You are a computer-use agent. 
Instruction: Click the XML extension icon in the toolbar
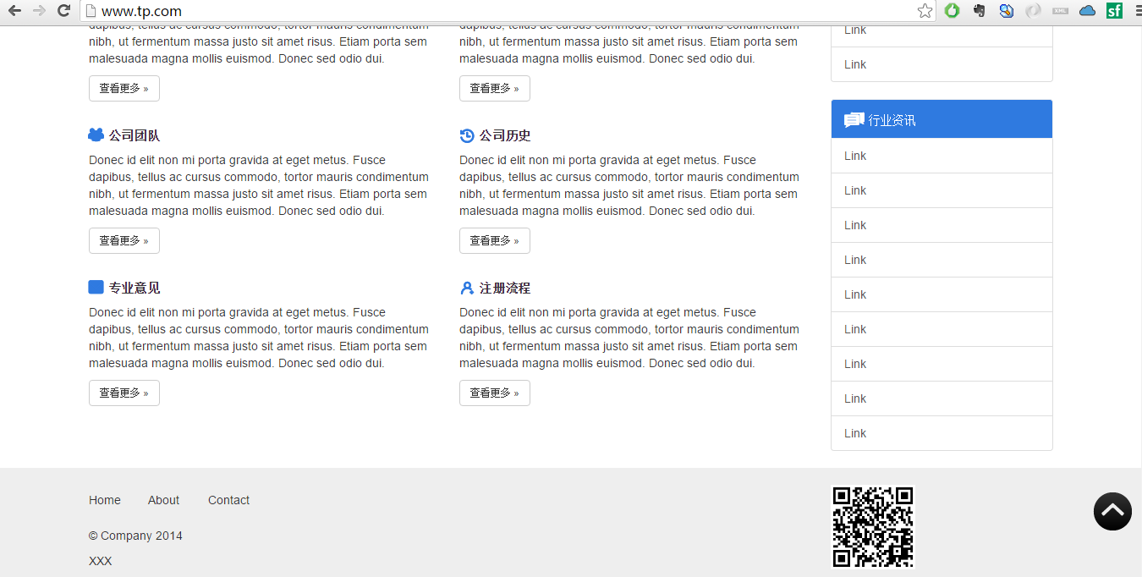tap(1060, 11)
